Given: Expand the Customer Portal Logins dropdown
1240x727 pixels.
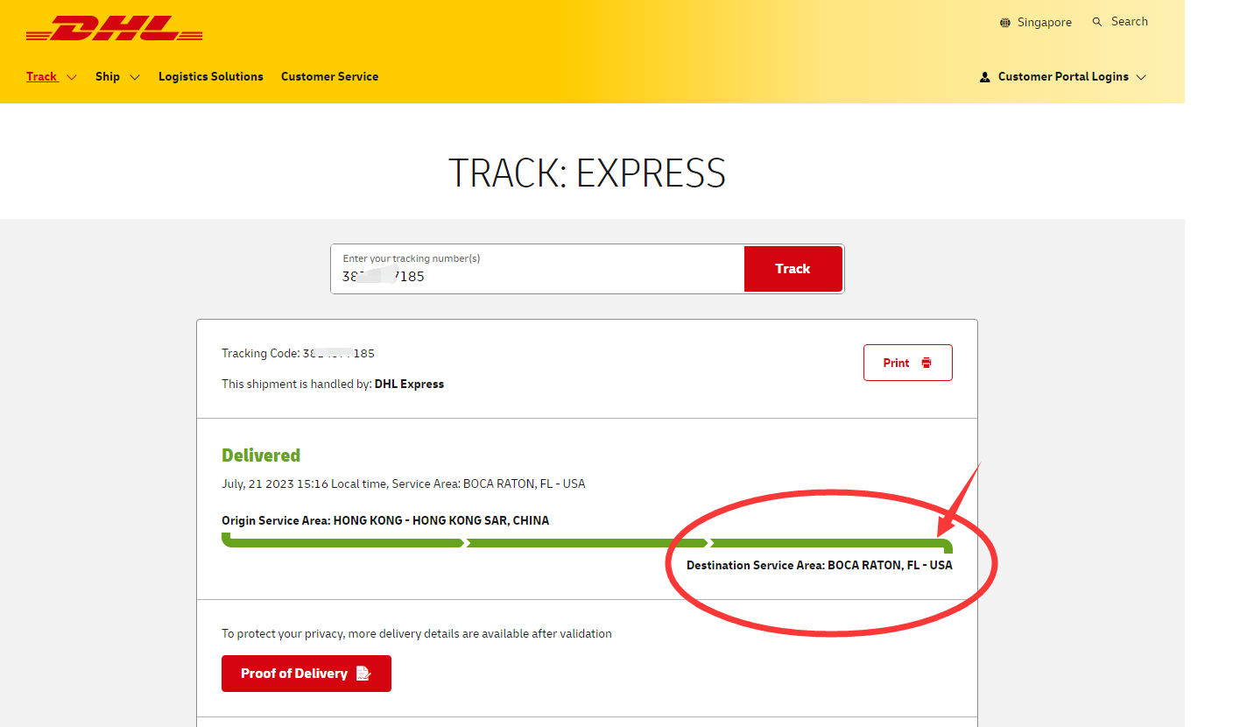Looking at the screenshot, I should 1142,77.
